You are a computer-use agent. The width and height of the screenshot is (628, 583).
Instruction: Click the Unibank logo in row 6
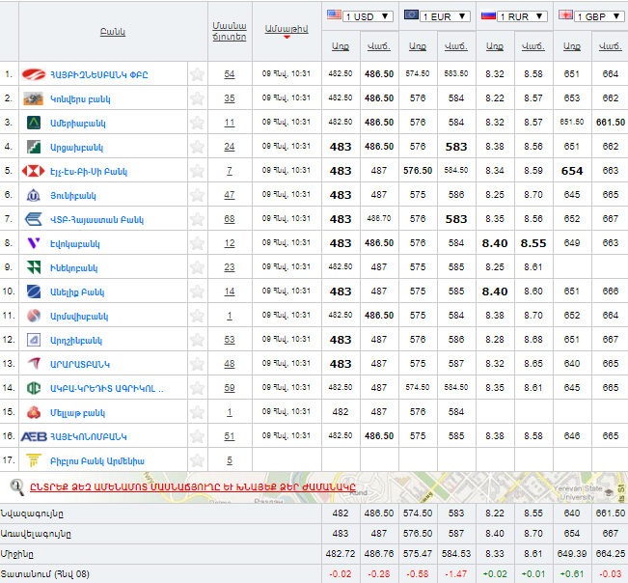[x=33, y=196]
